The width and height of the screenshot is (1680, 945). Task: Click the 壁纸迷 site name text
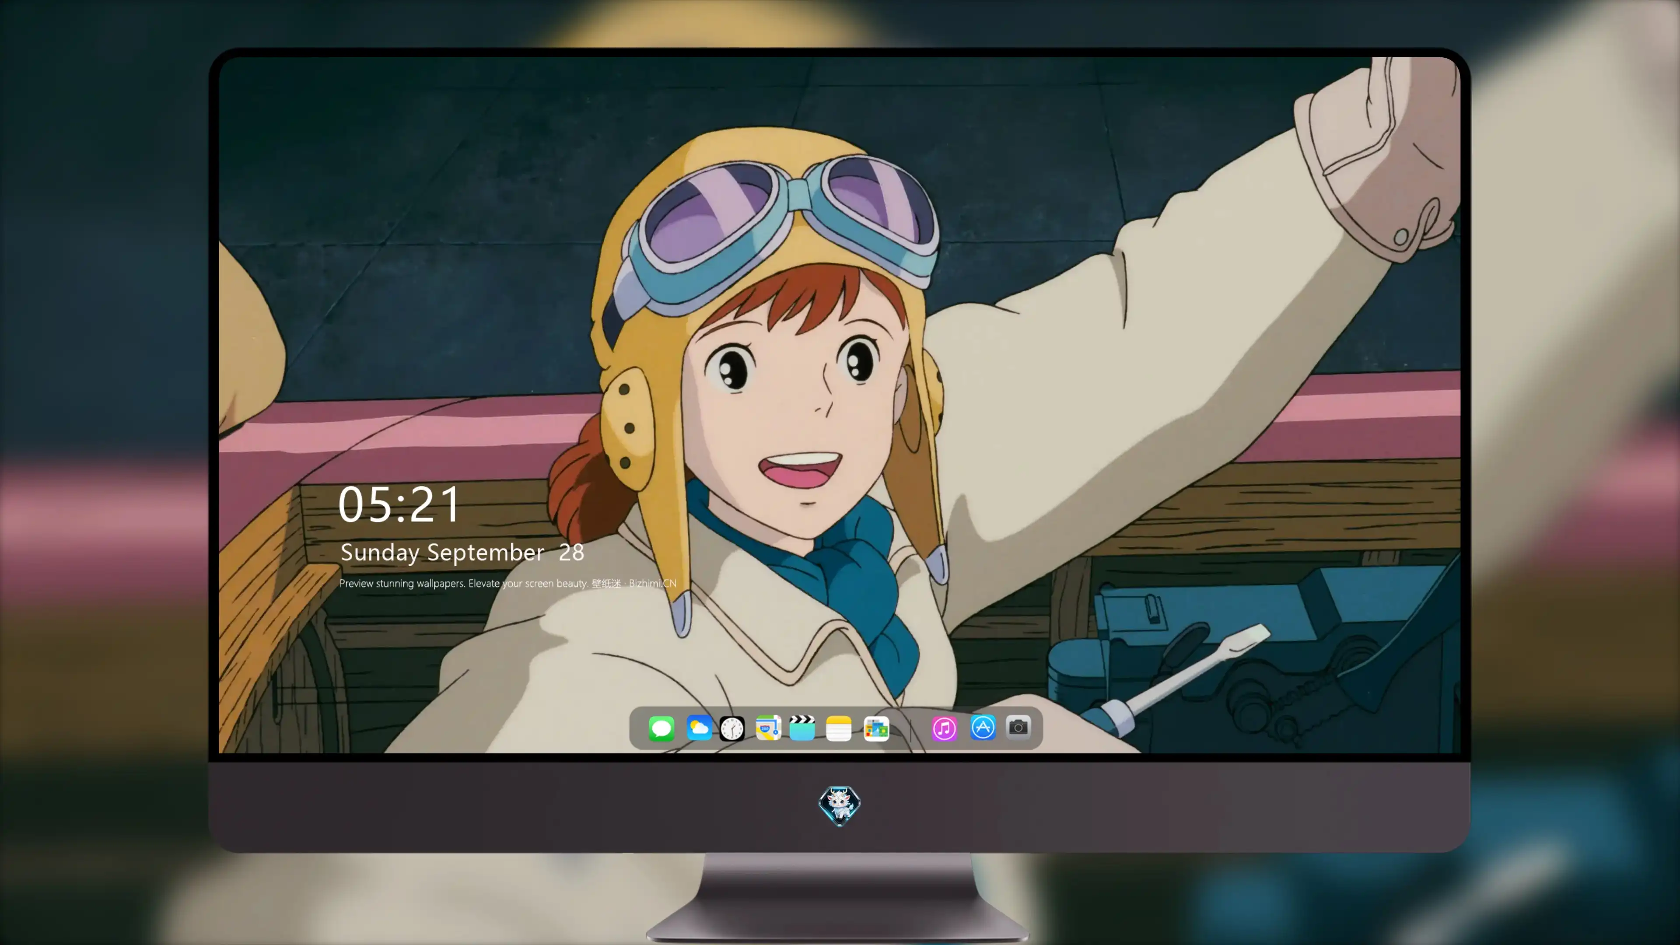606,583
